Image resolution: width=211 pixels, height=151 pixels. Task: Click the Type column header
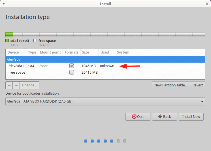tap(32, 52)
